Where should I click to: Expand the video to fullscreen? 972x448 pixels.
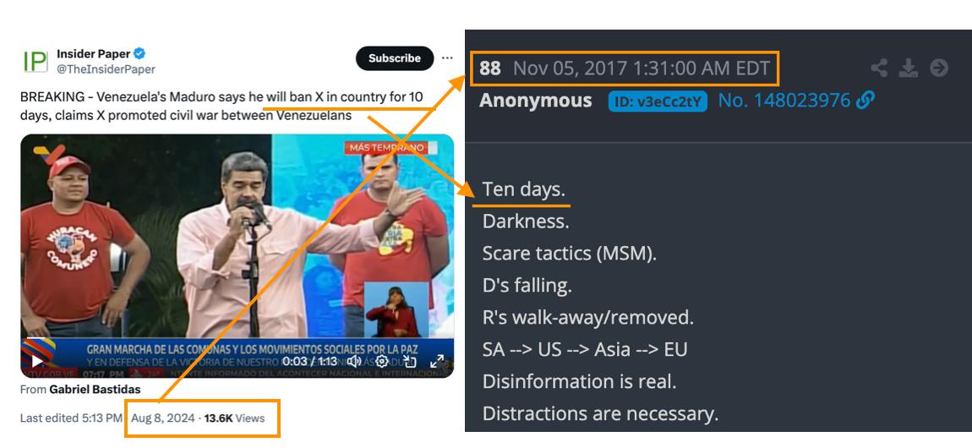(437, 361)
